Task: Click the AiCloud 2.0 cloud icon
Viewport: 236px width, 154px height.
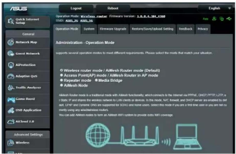Action: point(11,122)
